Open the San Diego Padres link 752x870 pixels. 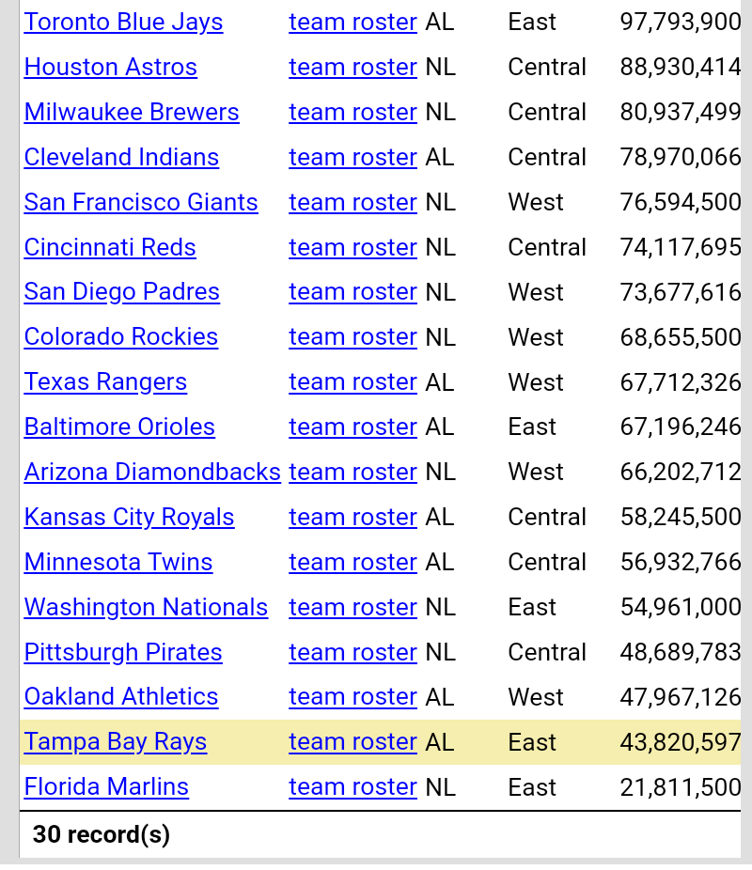(122, 291)
